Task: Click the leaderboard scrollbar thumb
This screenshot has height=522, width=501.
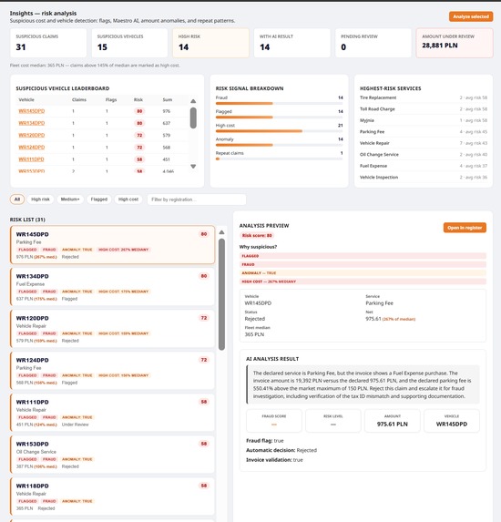Action: tap(193, 118)
